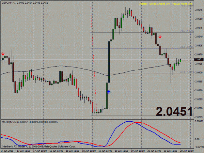
Task: Click the 20 Jun 19:00 time axis label
Action: (187, 151)
